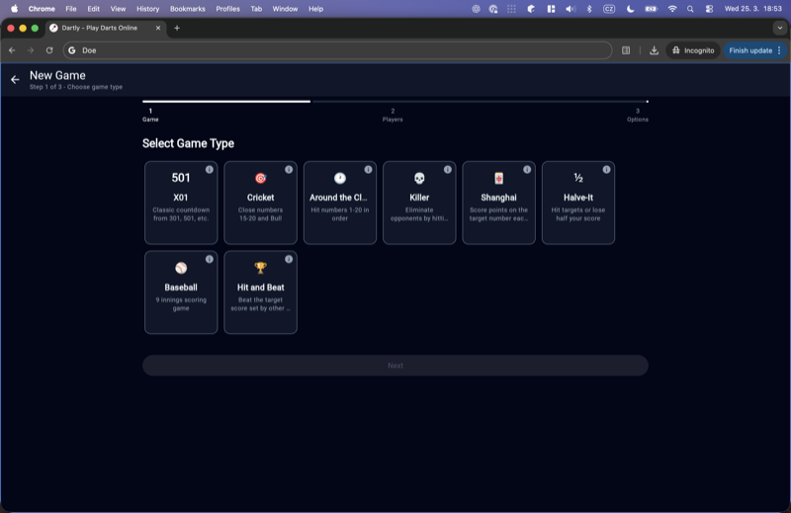791x513 pixels.
Task: Open a new browser tab
Action: coord(177,29)
